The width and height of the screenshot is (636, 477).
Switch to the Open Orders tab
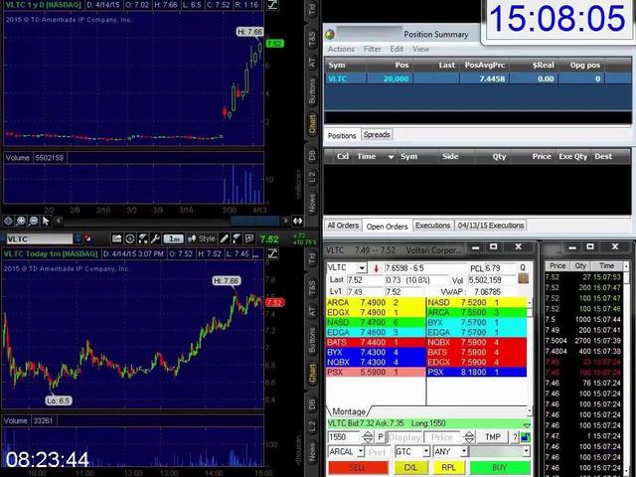(x=387, y=226)
